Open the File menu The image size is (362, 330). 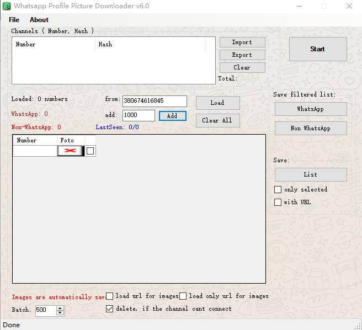click(x=14, y=20)
